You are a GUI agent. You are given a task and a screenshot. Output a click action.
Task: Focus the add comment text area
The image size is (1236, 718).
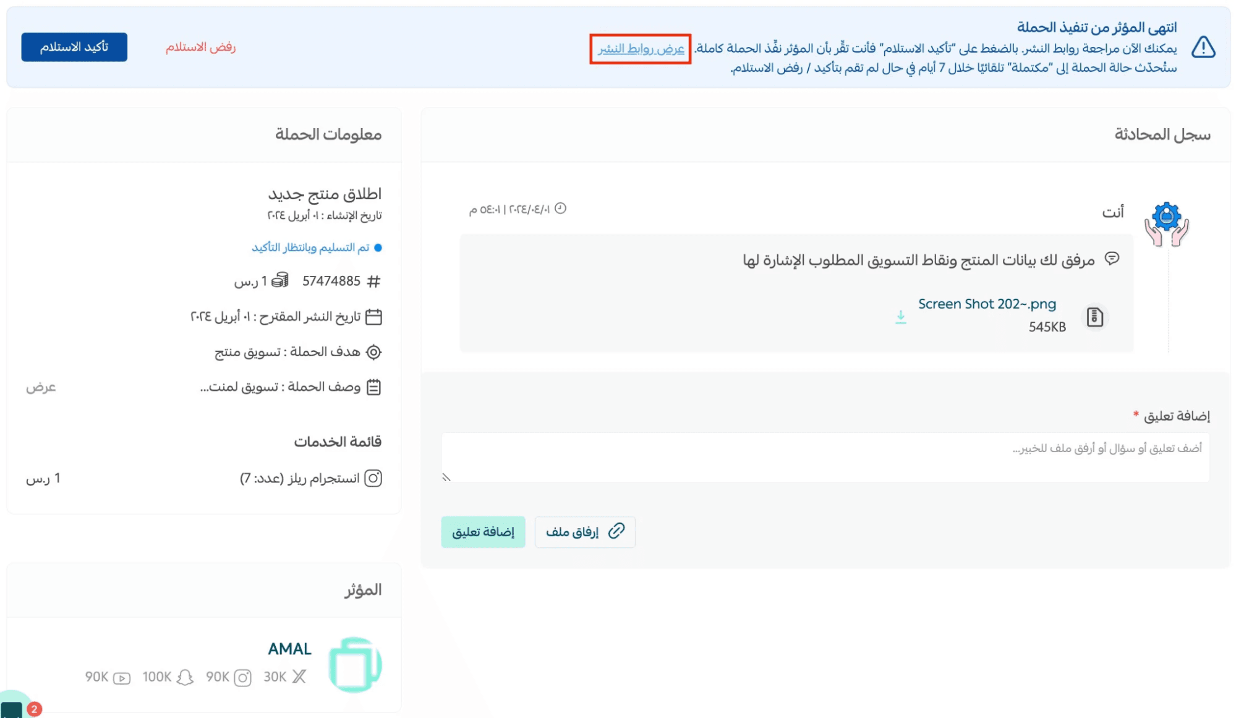[x=825, y=457]
